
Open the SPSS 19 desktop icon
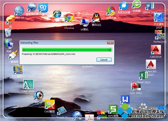[19, 11]
